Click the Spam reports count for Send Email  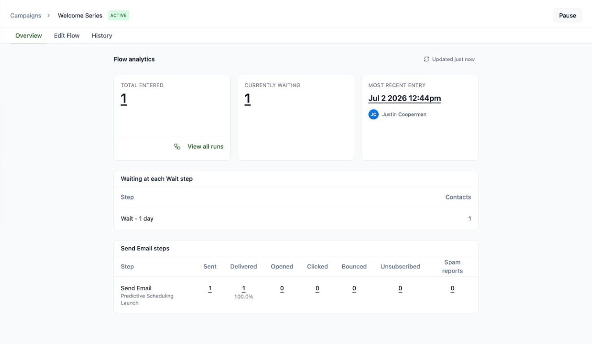coord(452,289)
